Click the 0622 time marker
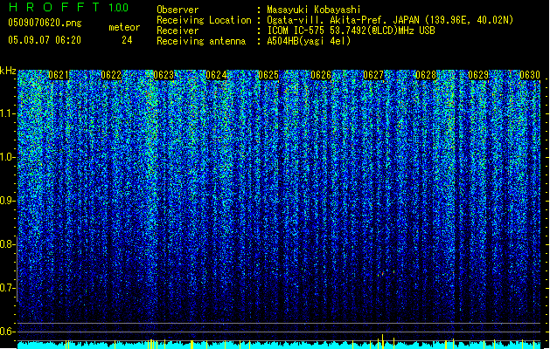This screenshot has height=349, width=550. pyautogui.click(x=111, y=75)
